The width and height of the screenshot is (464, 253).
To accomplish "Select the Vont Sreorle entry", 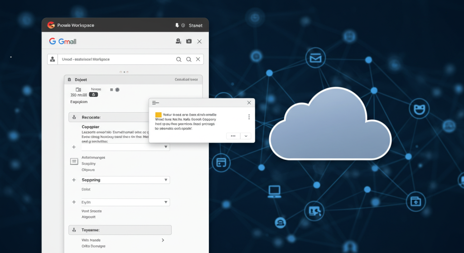I will click(92, 211).
